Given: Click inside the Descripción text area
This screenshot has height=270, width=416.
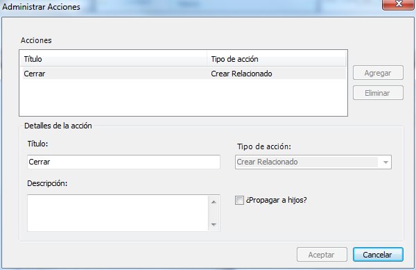Looking at the screenshot, I should (x=118, y=213).
